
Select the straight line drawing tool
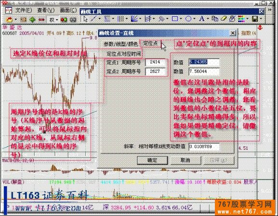(94, 19)
